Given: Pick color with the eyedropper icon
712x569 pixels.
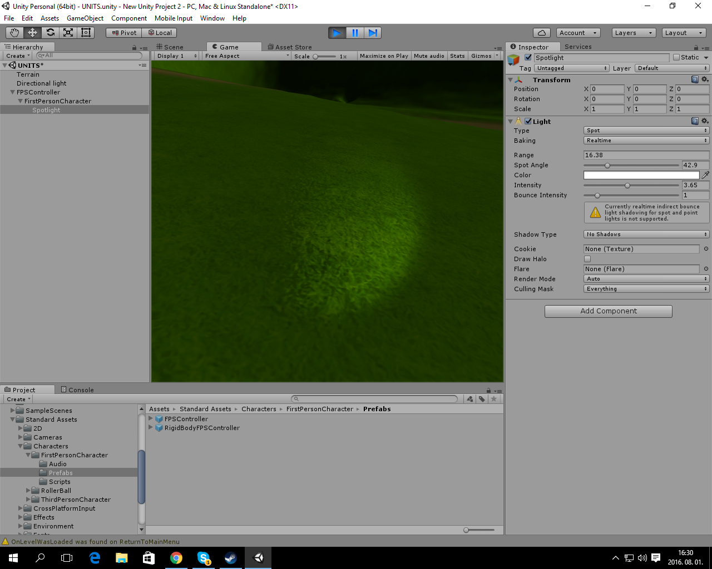Looking at the screenshot, I should (705, 175).
